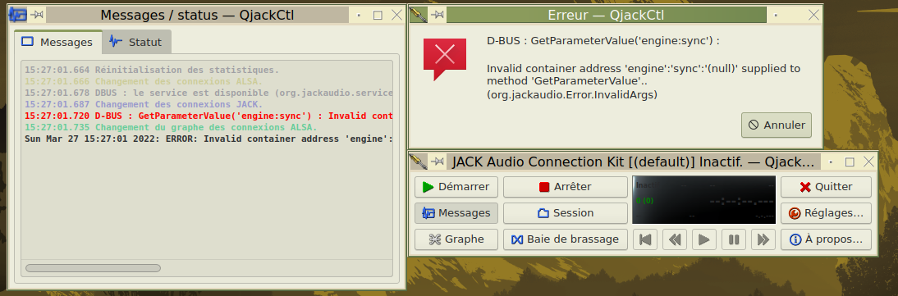This screenshot has width=898, height=296.
Task: Click the patchbay icon on Baie de brassage
Action: [517, 239]
